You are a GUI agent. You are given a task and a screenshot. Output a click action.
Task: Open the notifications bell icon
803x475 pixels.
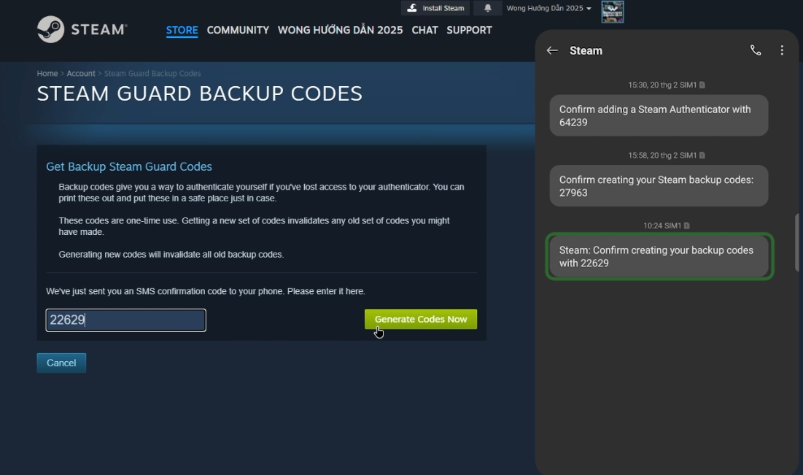[487, 8]
